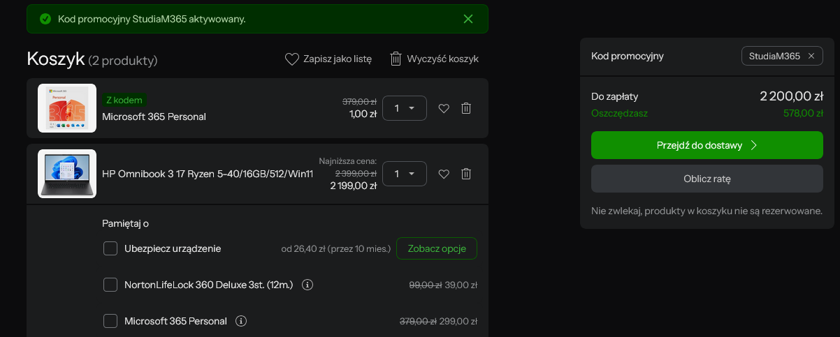840x337 pixels.
Task: Check the Ubezpiecz urządzenie checkbox
Action: click(x=110, y=248)
